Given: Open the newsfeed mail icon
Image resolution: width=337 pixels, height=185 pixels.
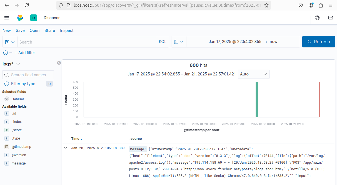Looking at the screenshot, I should pos(330,18).
